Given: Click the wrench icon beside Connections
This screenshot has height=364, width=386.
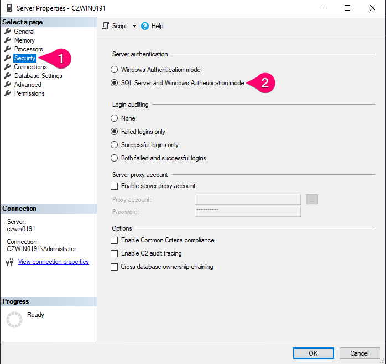Looking at the screenshot, I should pyautogui.click(x=8, y=67).
